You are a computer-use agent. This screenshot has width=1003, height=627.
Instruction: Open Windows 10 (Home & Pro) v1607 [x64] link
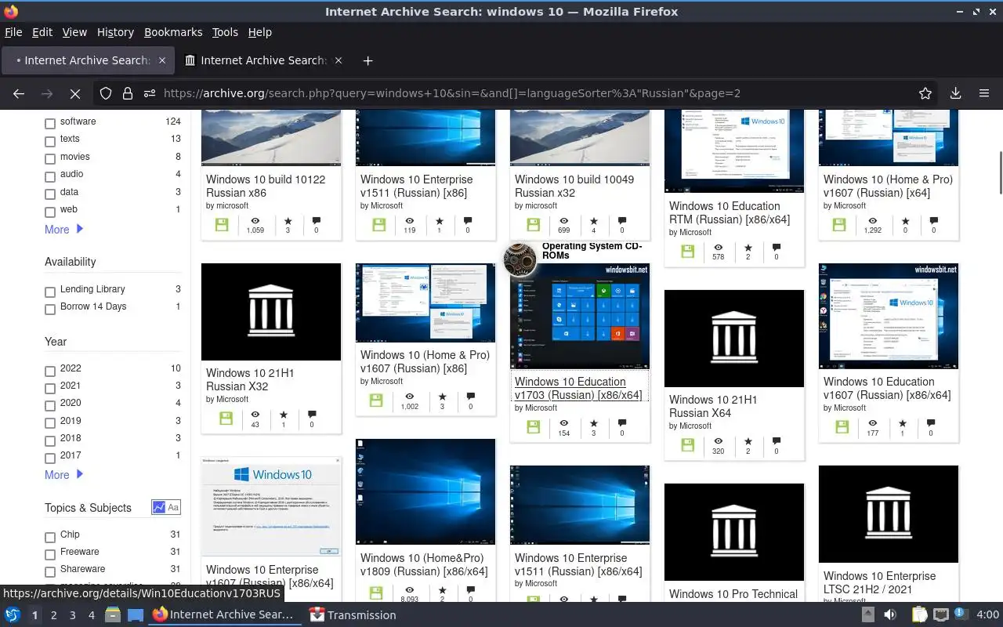tap(888, 186)
